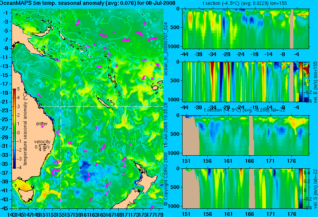This screenshot has height=217, width=318.
Task: Click the '-34' tick under the top temperature section
Action: point(212,54)
